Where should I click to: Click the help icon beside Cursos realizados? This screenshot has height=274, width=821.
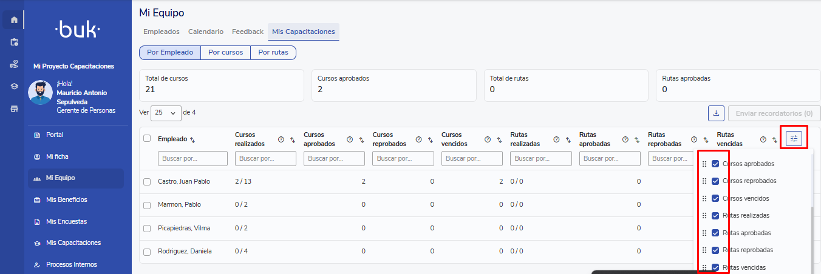[281, 139]
